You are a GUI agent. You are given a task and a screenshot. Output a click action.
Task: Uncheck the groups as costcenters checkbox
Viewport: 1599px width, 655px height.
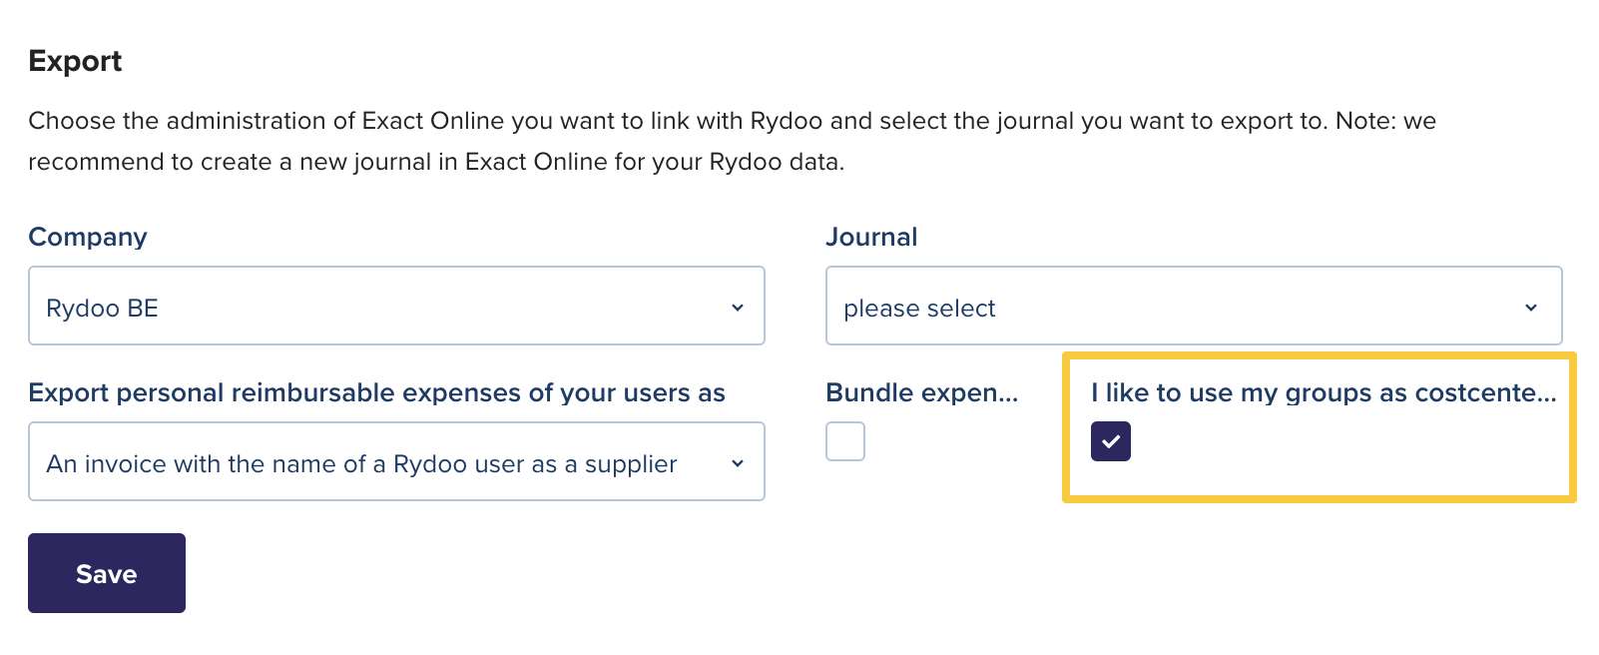tap(1111, 441)
